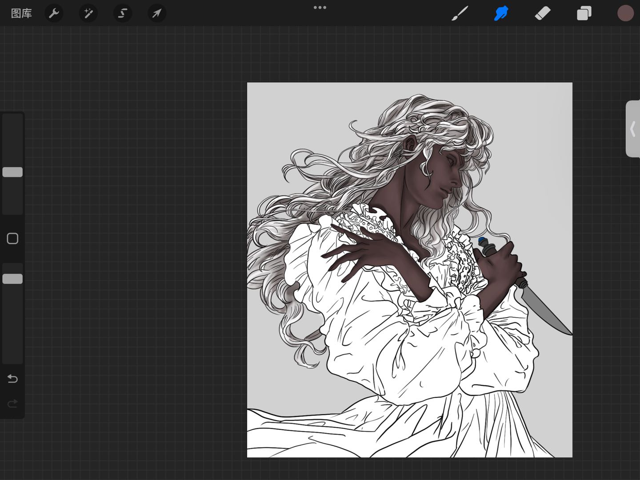
Task: Open the active color swatch
Action: 625,13
